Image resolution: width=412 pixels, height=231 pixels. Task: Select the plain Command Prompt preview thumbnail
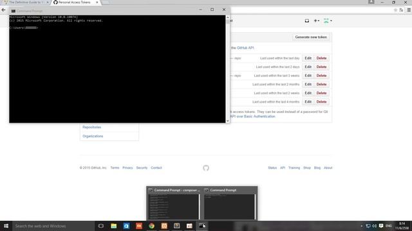click(x=229, y=204)
